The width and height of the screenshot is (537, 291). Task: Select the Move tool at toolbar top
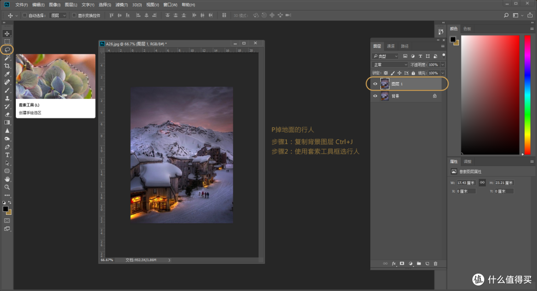(6, 34)
